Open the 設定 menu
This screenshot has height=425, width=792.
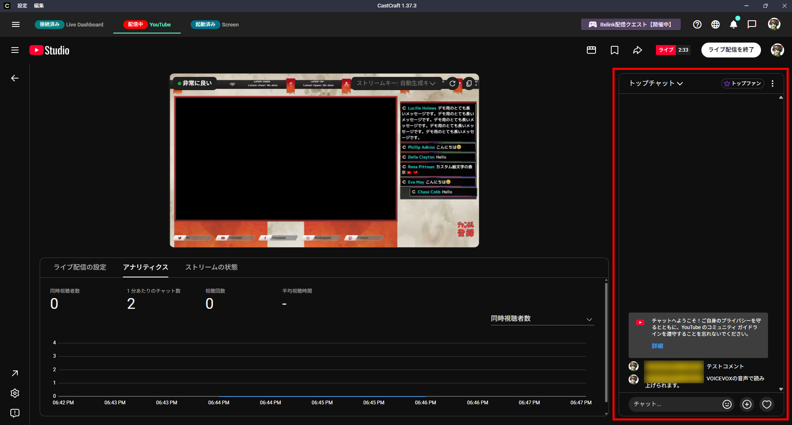point(22,6)
